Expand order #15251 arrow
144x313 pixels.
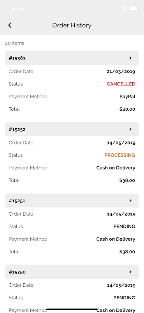point(130,201)
